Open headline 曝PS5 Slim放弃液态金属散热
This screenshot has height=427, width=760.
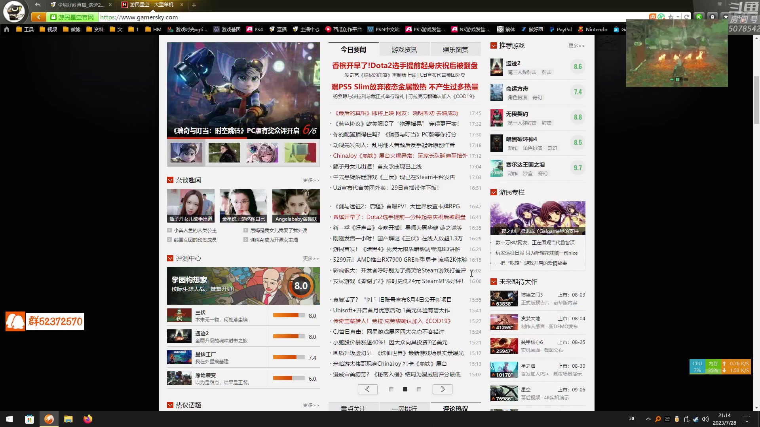pyautogui.click(x=405, y=87)
